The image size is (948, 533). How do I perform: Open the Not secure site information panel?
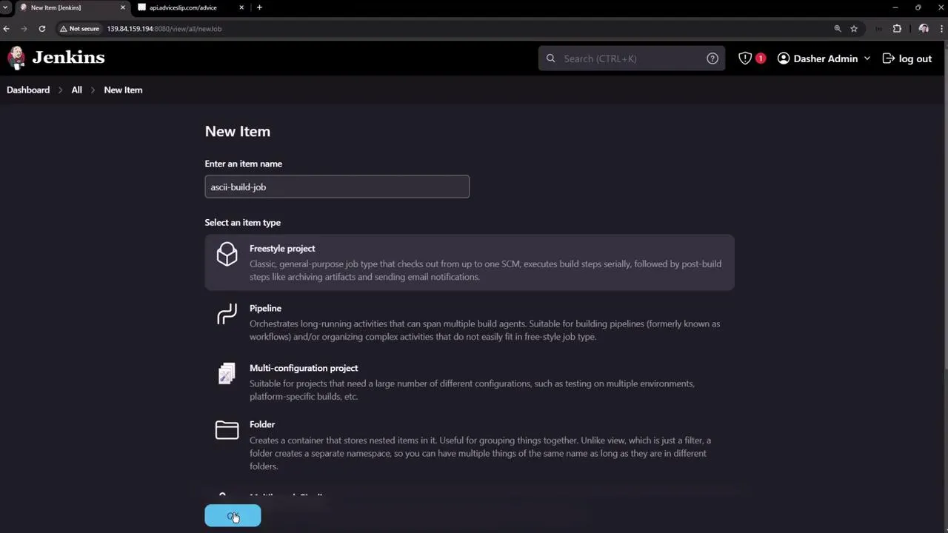(x=79, y=28)
